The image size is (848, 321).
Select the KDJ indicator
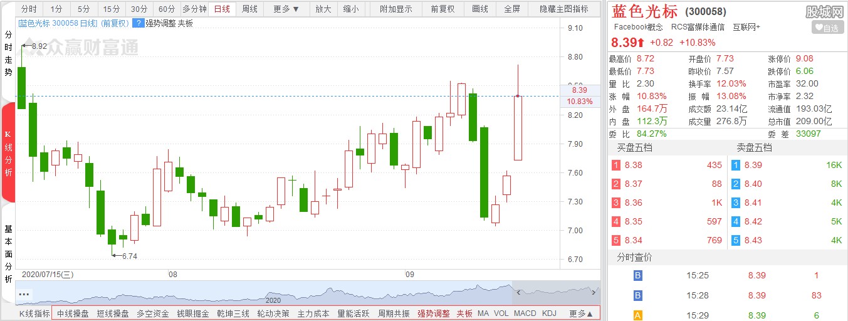pos(549,313)
